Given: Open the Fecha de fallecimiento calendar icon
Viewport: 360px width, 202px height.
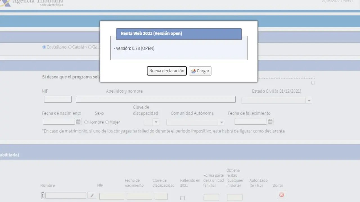Looking at the screenshot, I should pos(270,121).
